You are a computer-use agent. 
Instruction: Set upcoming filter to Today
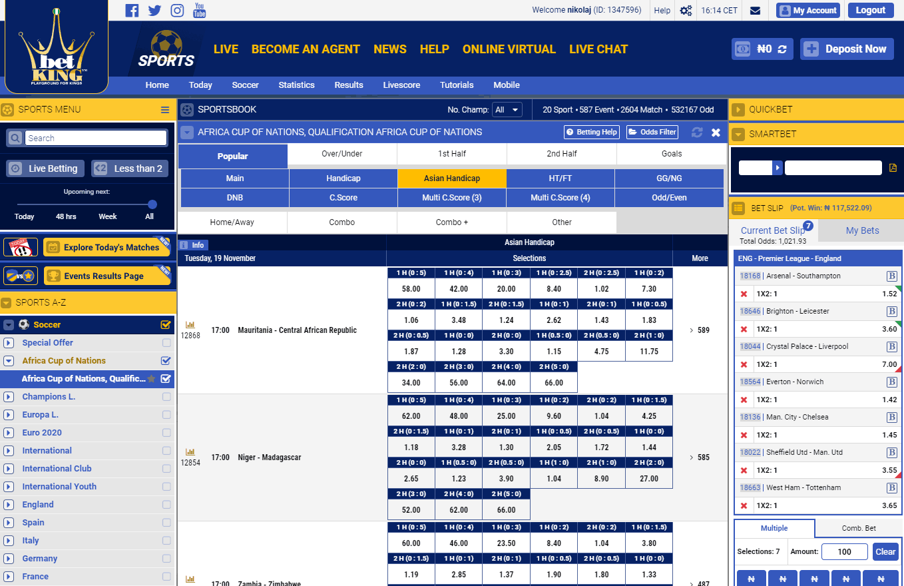pos(25,216)
